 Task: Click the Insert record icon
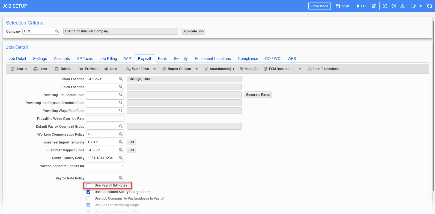pyautogui.click(x=35, y=69)
